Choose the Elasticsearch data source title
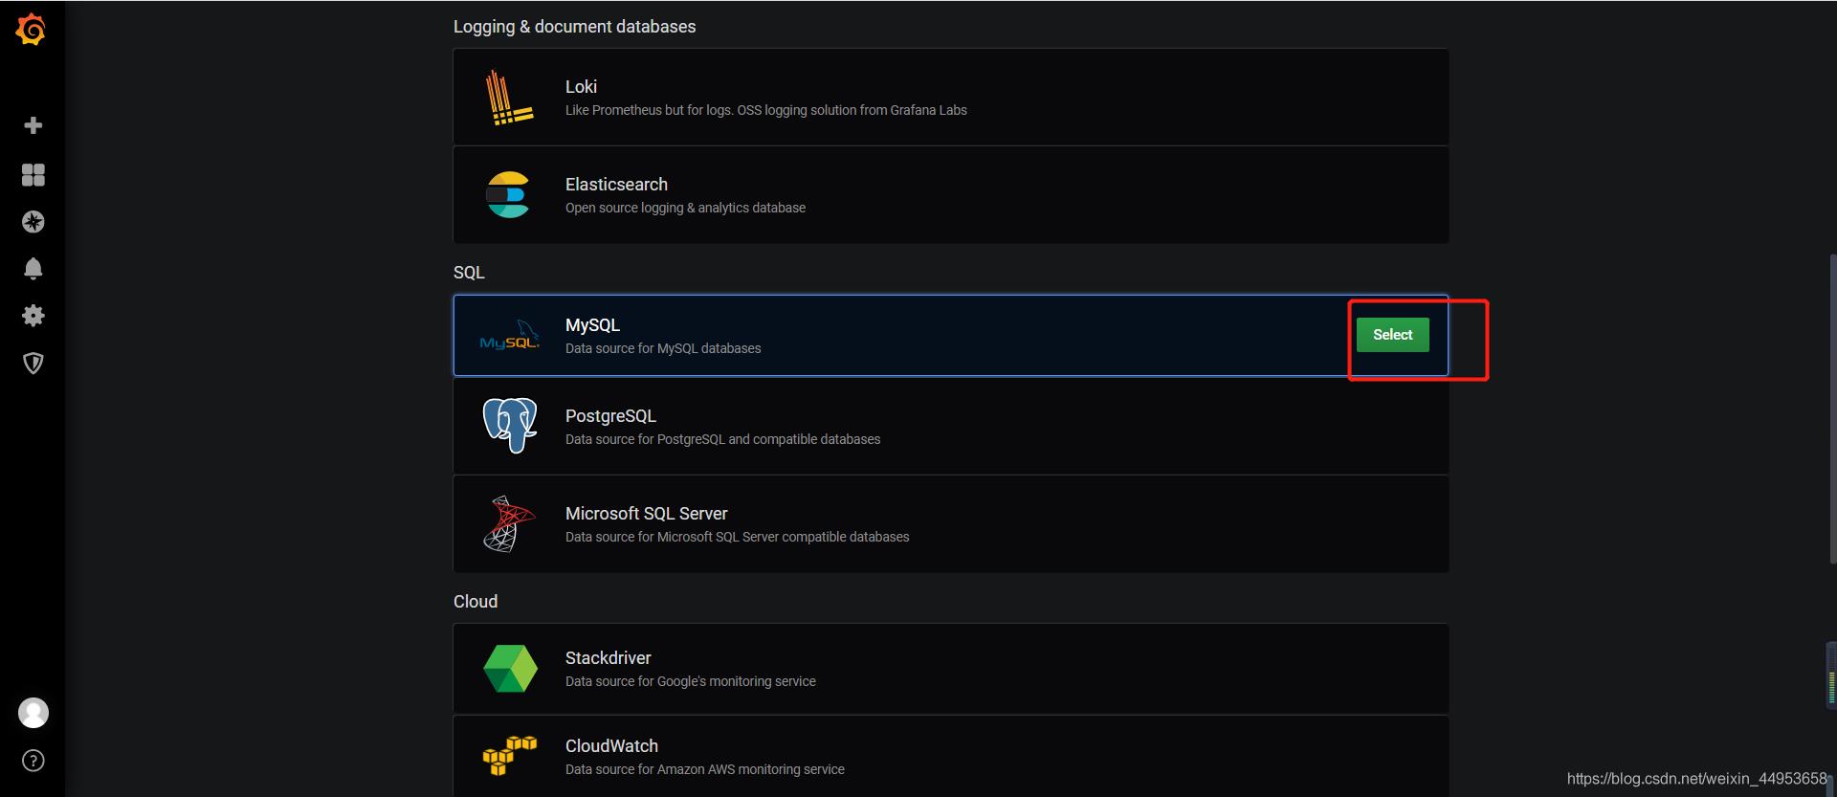Image resolution: width=1837 pixels, height=797 pixels. pos(616,185)
